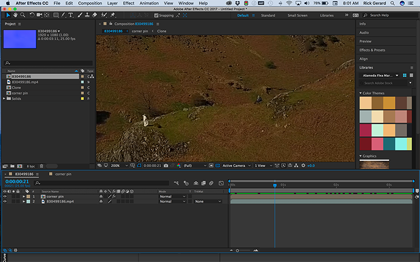Pick the bright cyan color theme swatch
This screenshot has width=420, height=262.
point(402,144)
